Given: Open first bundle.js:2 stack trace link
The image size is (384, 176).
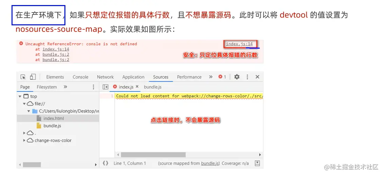Looking at the screenshot, I should tap(56, 54).
